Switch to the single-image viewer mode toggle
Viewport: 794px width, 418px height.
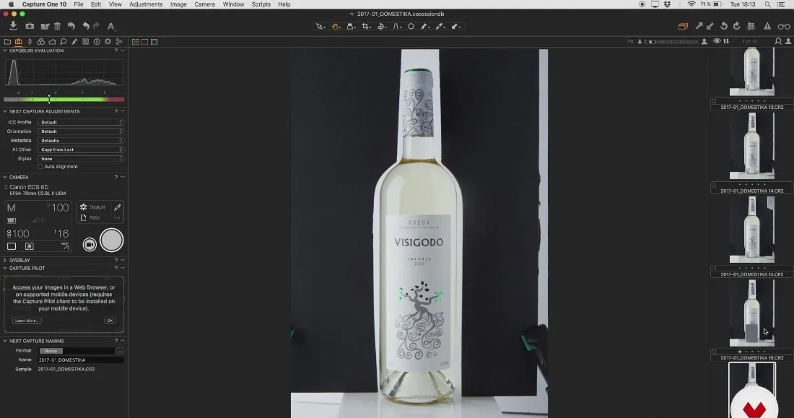(x=145, y=42)
